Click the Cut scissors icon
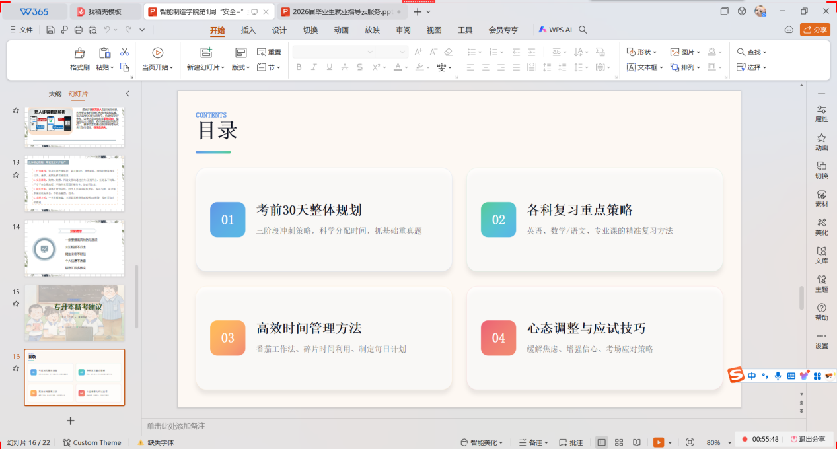The image size is (837, 449). pos(124,52)
